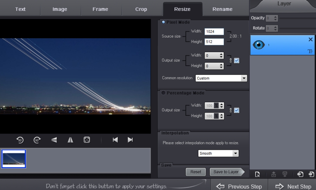Go to the previous image arrow

point(115,140)
